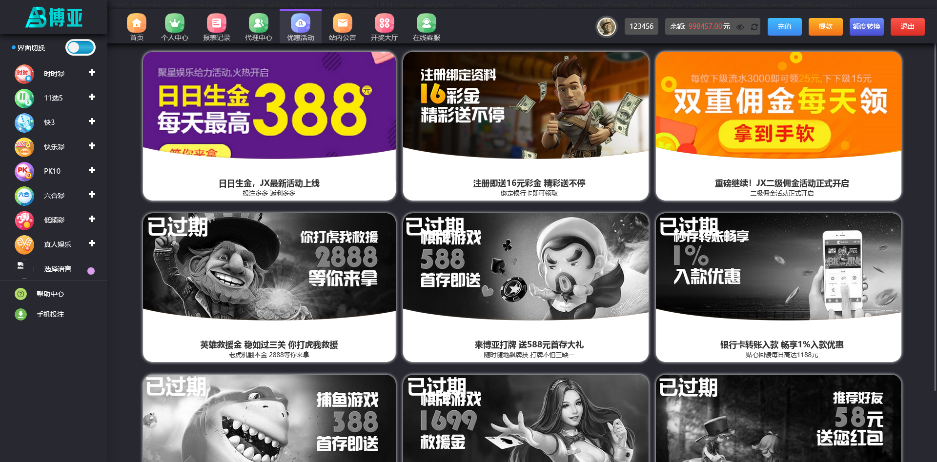The height and width of the screenshot is (462, 937).
Task: Expand 真人娱乐 with the plus sign
Action: 92,243
